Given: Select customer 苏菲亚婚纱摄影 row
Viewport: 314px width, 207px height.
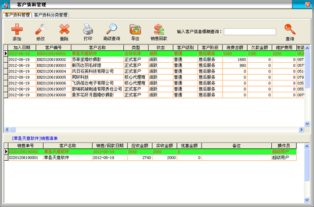Looking at the screenshot, I should (154, 60).
